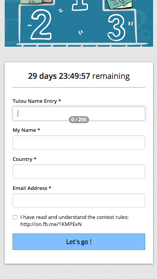
Task: Submit the form with Let's go! button
Action: (79, 242)
